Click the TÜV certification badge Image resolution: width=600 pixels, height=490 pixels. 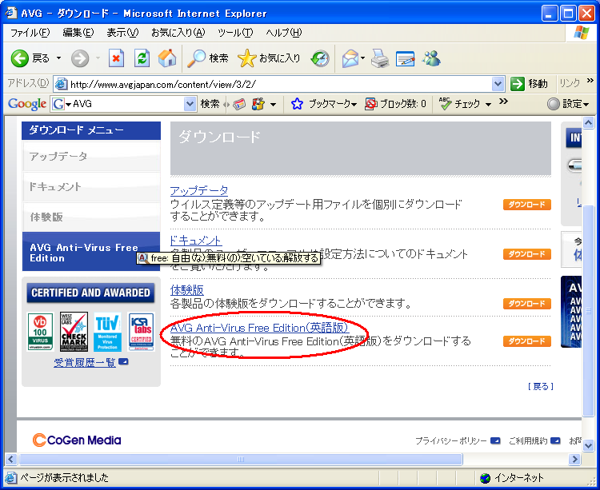pos(107,332)
